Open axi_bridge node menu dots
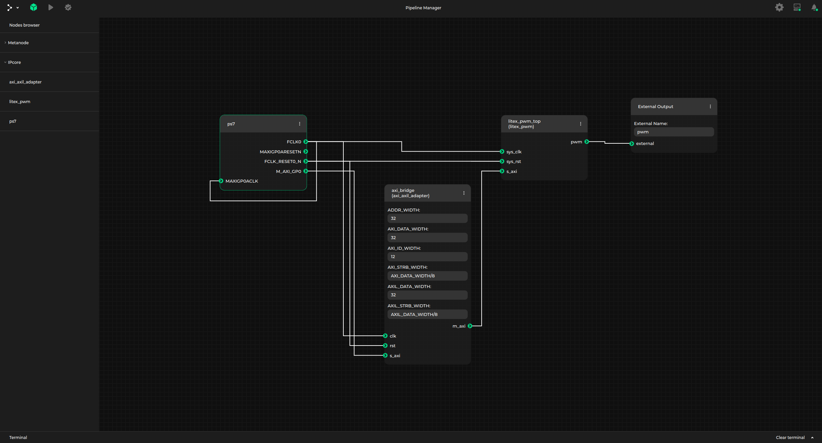The height and width of the screenshot is (443, 822). point(464,193)
